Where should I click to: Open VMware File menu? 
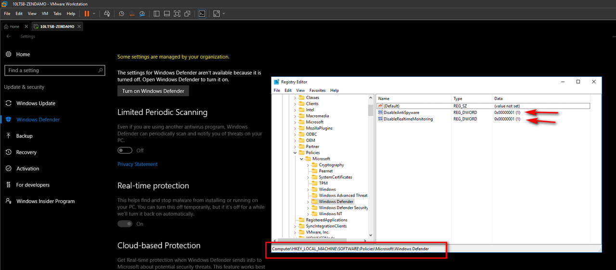(7, 13)
